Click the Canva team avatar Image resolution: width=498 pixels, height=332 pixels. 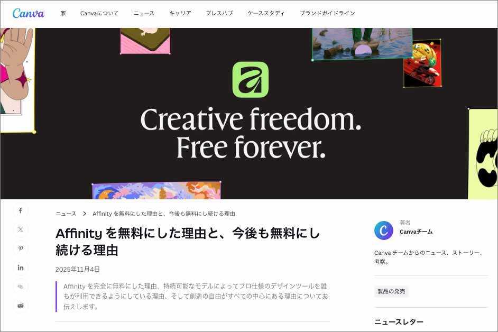[384, 230]
